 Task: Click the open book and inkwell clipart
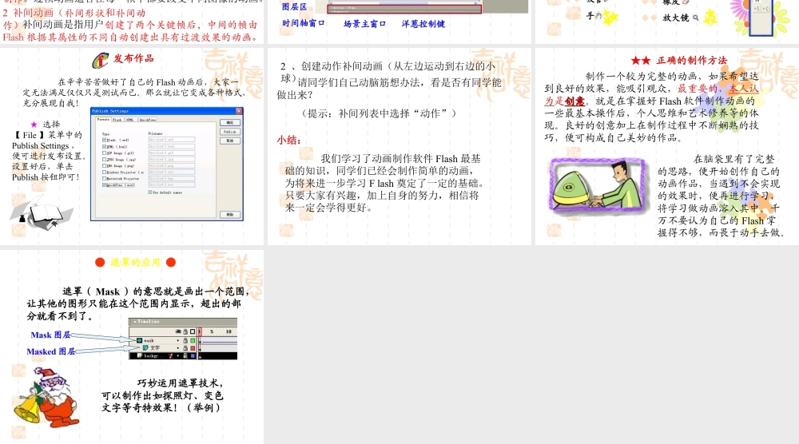click(x=42, y=214)
